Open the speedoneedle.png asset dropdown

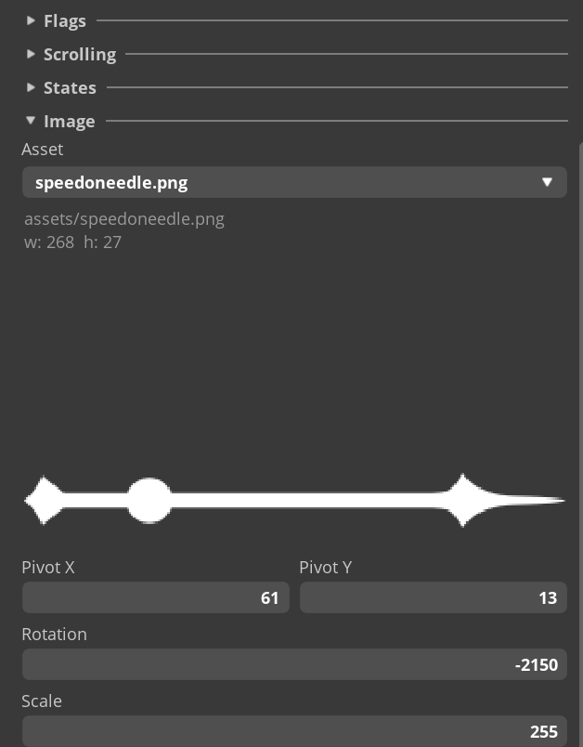[279, 182]
